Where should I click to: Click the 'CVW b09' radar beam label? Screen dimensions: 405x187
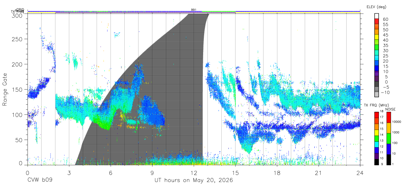pos(40,180)
